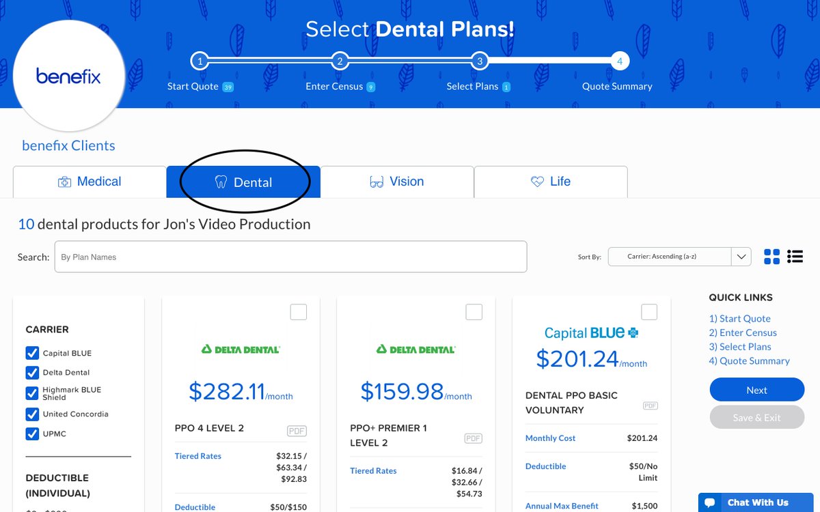820x512 pixels.
Task: Click the Save & Exit button
Action: (757, 417)
